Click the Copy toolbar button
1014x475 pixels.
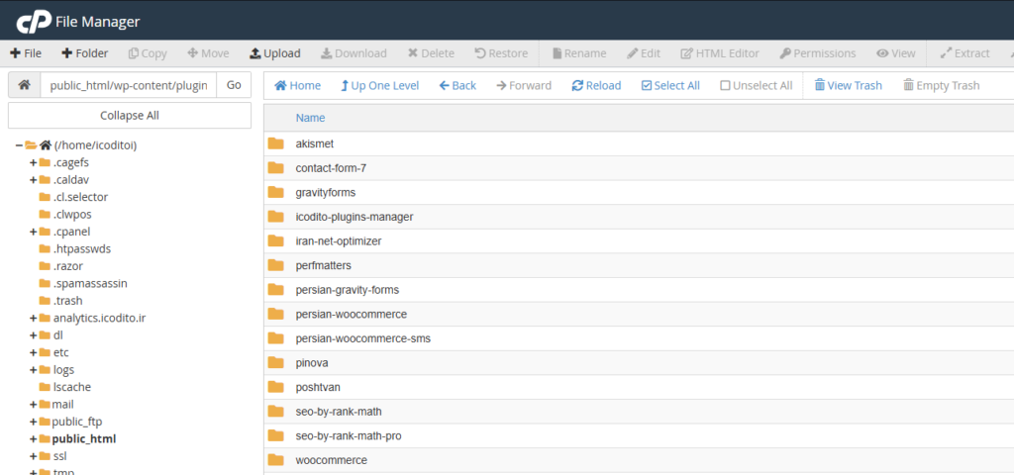coord(148,53)
